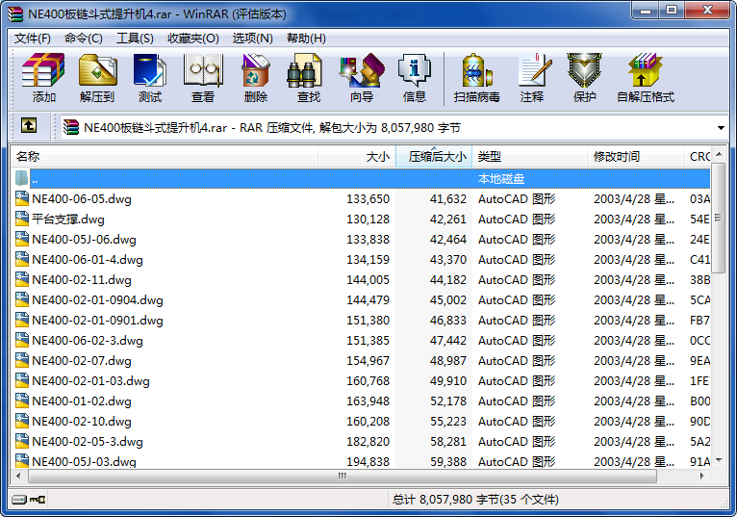
Task: Minimize the WinRAR window
Action: [x=646, y=11]
